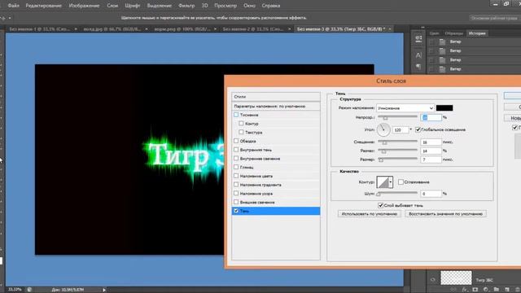Open the Справка menu
The image size is (521, 293).
pyautogui.click(x=271, y=6)
